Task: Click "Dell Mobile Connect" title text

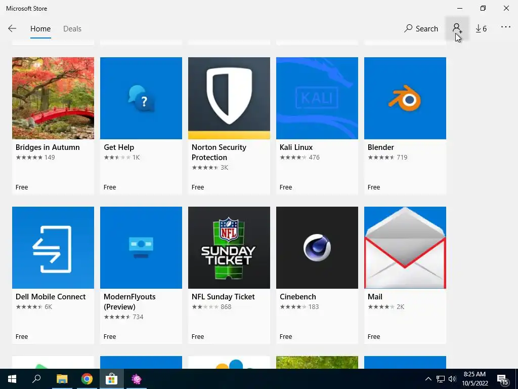Action: (x=51, y=297)
